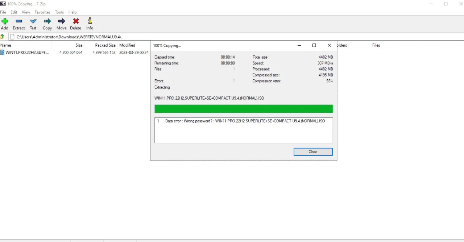Image resolution: width=464 pixels, height=242 pixels.
Task: Click file size value 4 700 504 064
Action: pos(71,53)
